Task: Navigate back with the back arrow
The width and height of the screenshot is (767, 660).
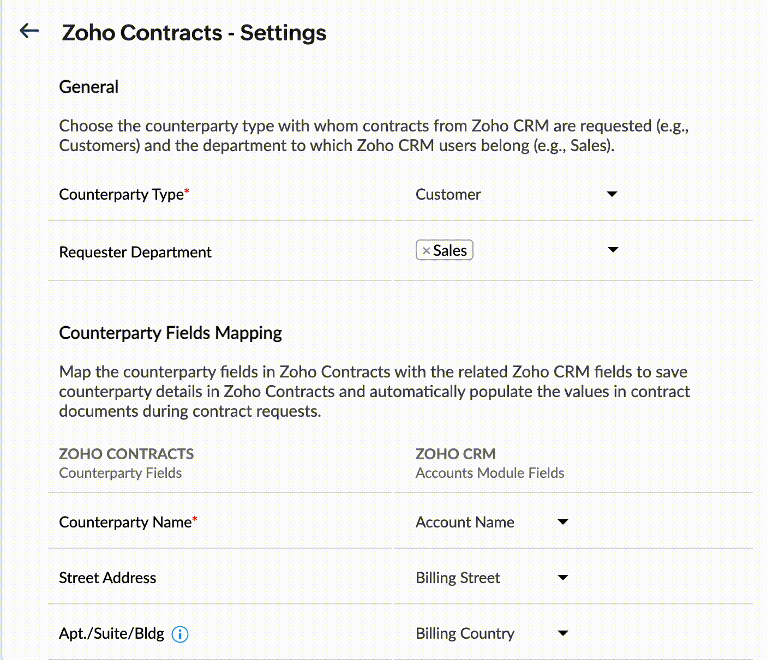Action: coord(30,32)
